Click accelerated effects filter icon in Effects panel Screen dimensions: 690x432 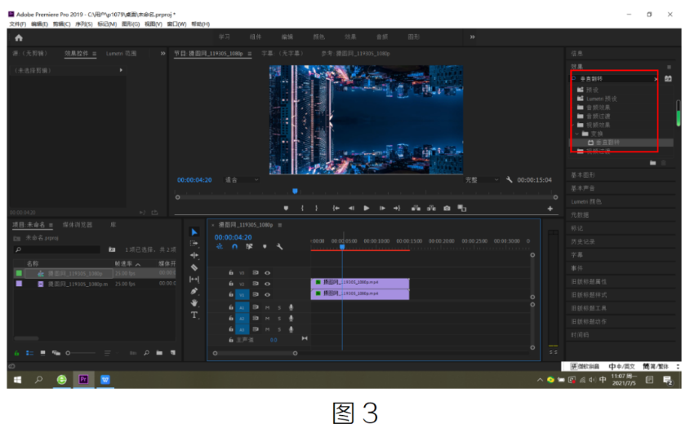[668, 79]
